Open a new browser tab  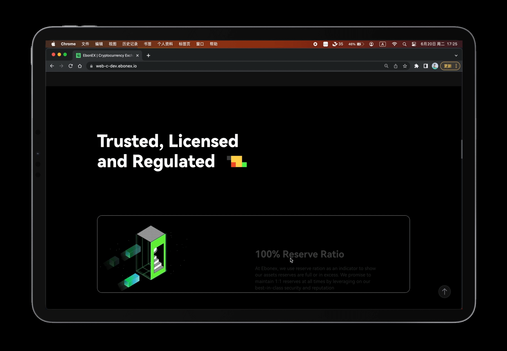coord(148,55)
